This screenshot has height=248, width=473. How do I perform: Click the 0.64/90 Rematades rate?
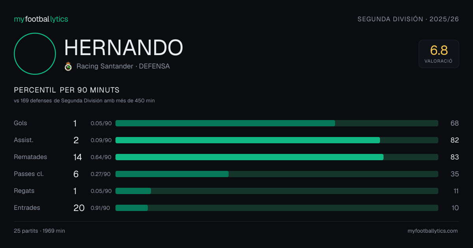pyautogui.click(x=101, y=157)
